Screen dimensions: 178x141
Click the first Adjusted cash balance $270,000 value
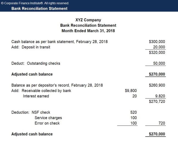point(157,74)
